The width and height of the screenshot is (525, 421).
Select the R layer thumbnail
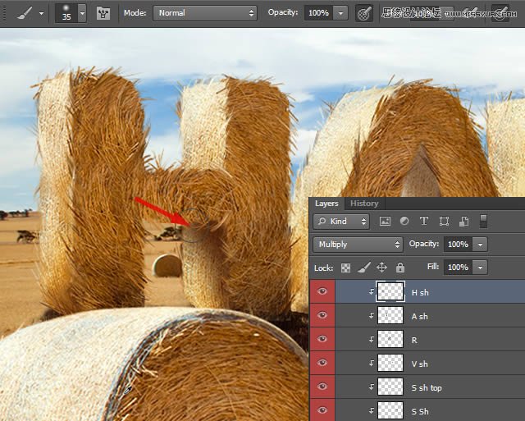tap(390, 339)
